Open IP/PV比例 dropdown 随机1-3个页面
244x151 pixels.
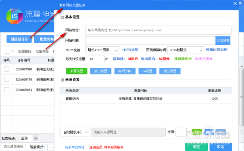102,50
